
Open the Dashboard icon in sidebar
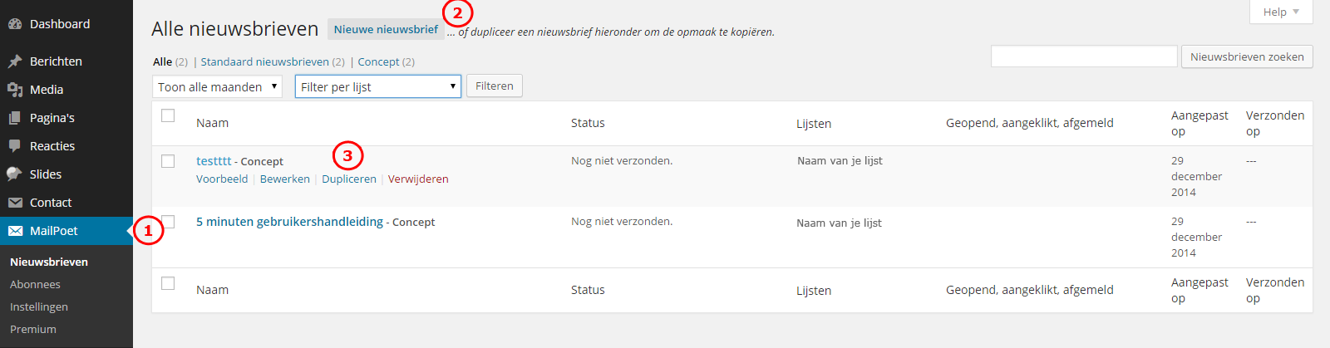(15, 24)
